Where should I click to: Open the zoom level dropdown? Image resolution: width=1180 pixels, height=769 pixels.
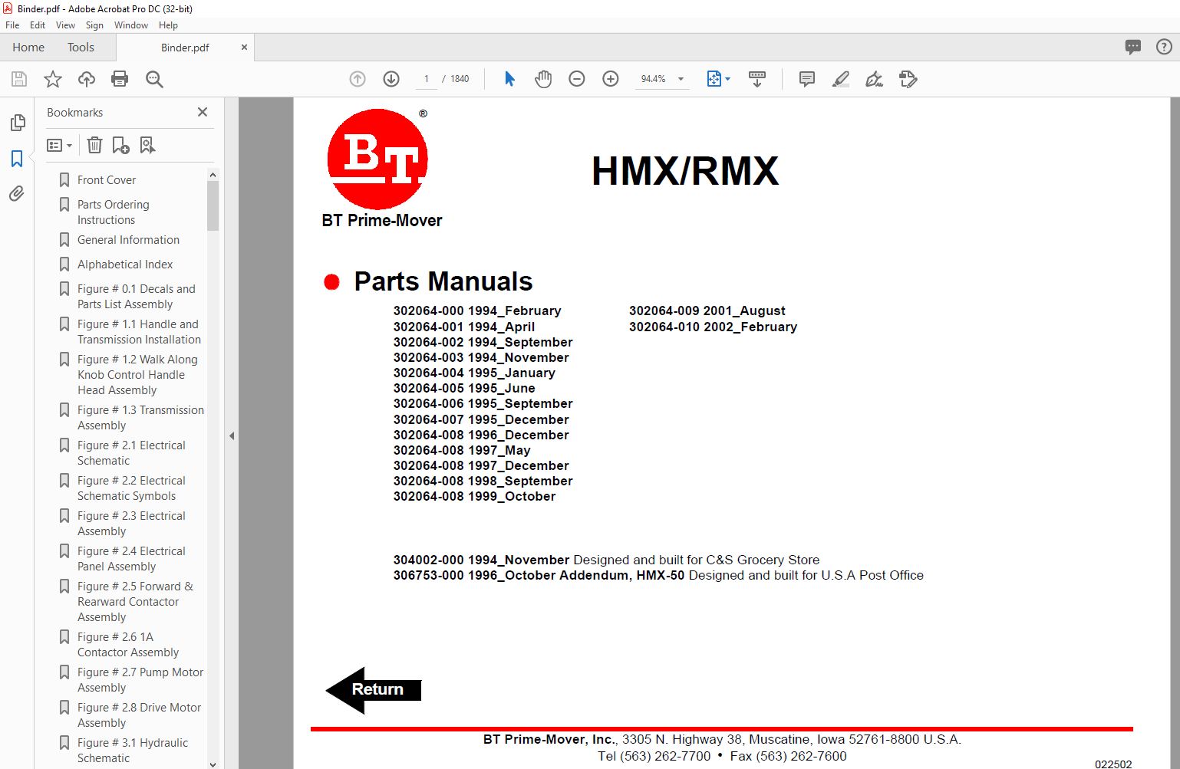tap(681, 79)
